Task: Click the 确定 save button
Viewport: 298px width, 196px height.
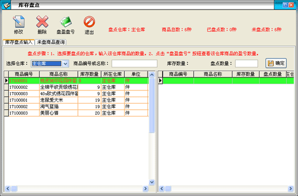Action: [276, 63]
